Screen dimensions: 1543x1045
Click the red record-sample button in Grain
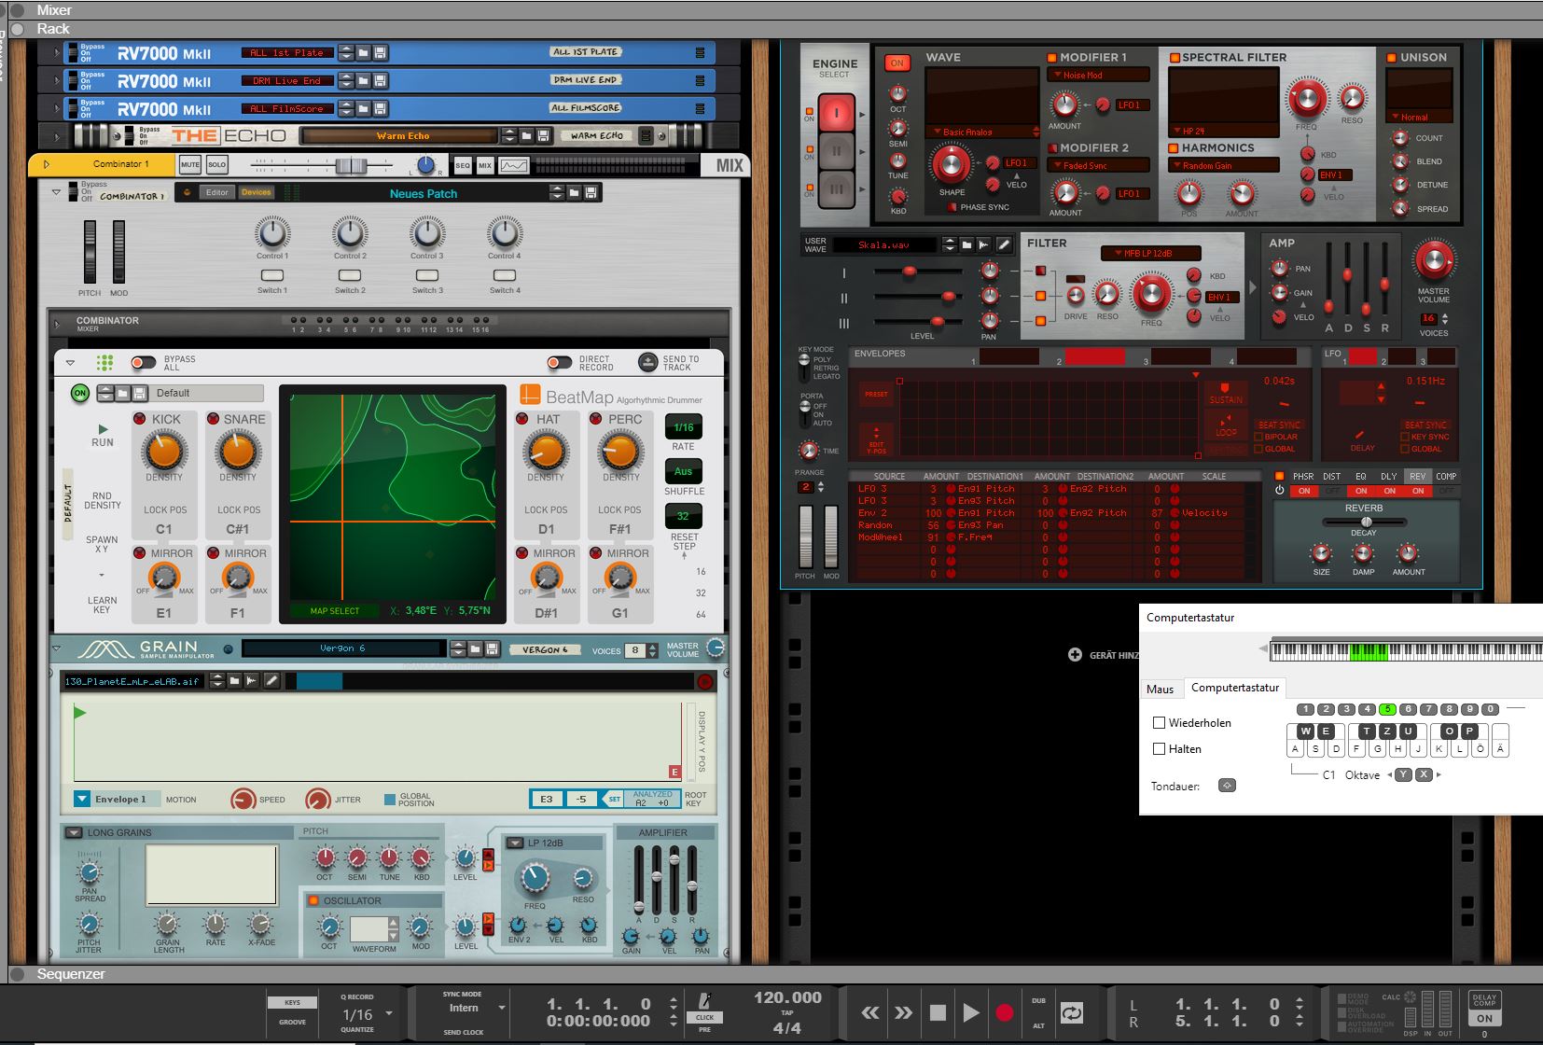[705, 682]
